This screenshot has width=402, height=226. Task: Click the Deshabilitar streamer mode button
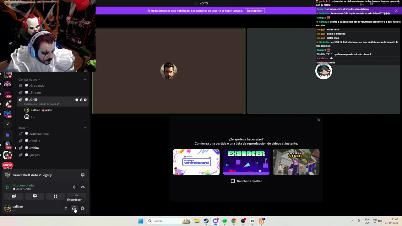tap(255, 11)
